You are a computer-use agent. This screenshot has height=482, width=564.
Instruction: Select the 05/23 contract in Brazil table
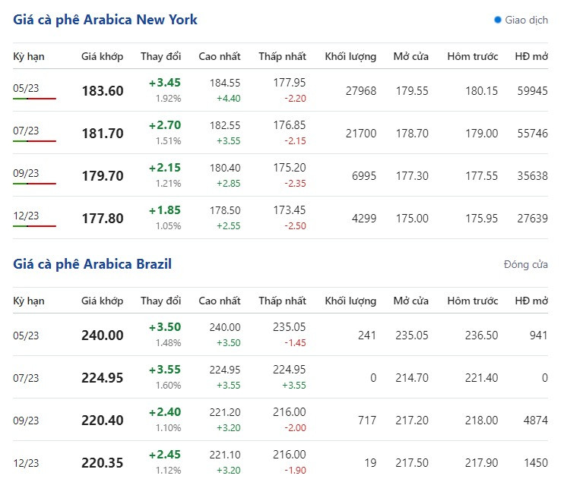(x=26, y=335)
